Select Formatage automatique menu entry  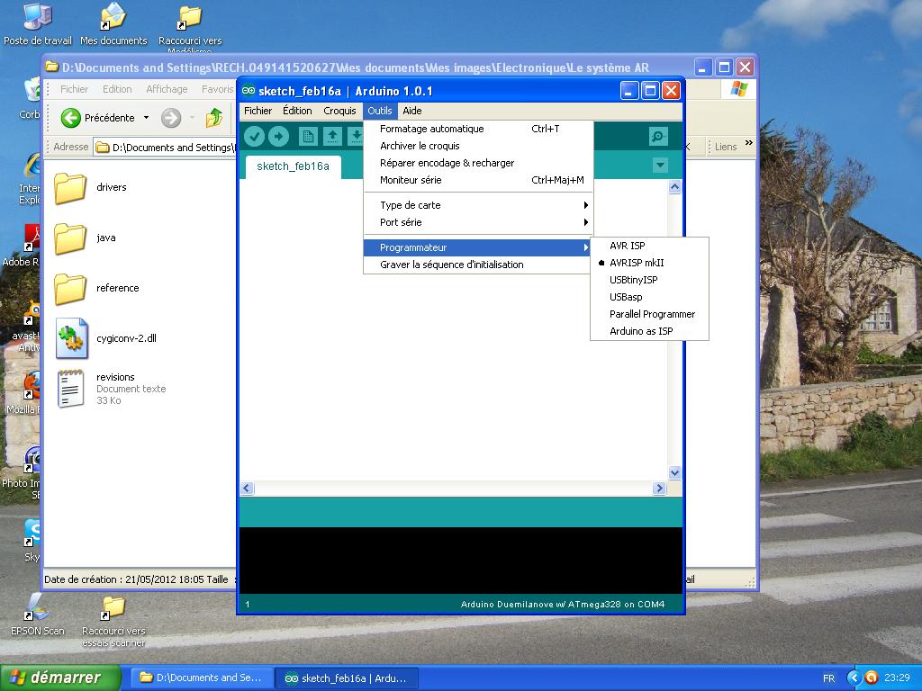point(432,129)
